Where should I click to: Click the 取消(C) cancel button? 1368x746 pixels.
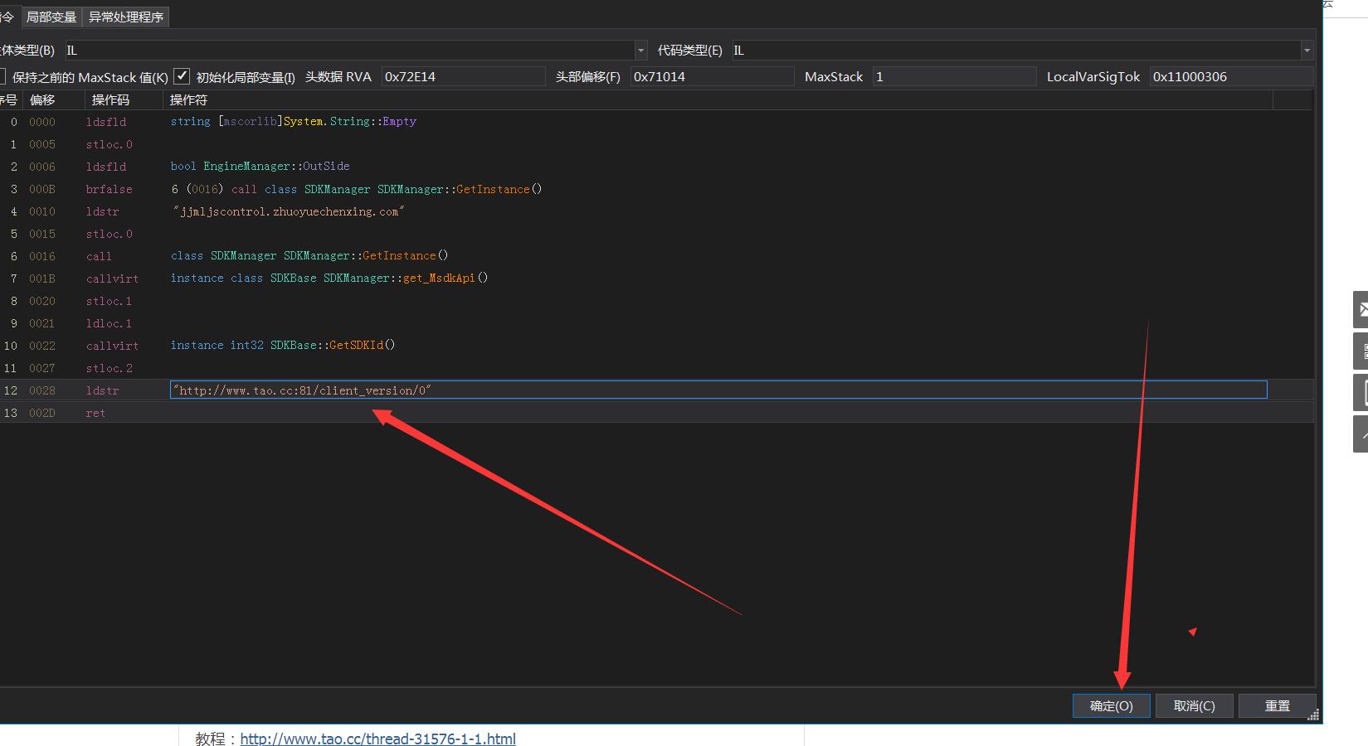pyautogui.click(x=1194, y=705)
